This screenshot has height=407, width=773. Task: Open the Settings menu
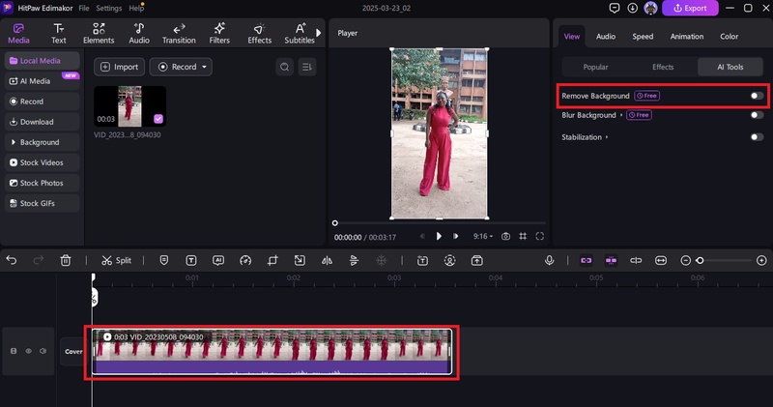coord(108,8)
